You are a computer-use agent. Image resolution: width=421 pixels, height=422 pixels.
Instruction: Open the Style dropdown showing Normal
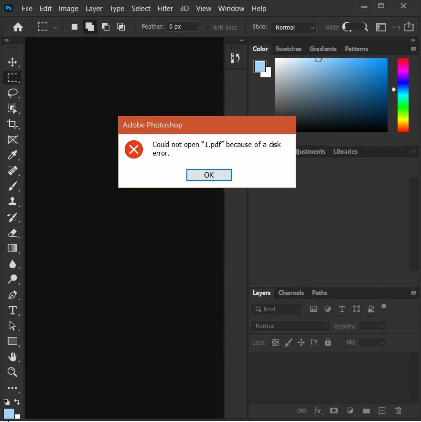(x=293, y=28)
